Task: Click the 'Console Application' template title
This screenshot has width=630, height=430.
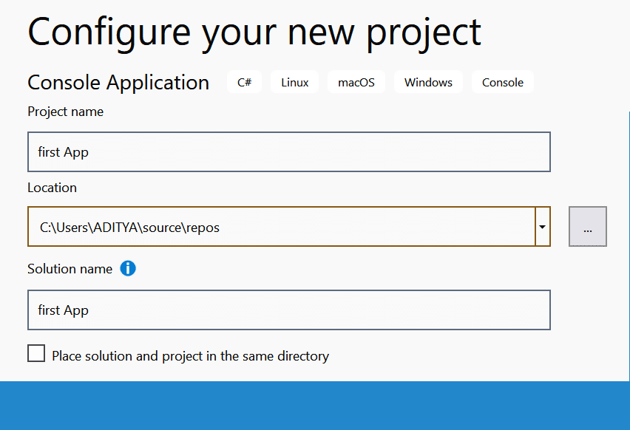Action: [118, 82]
